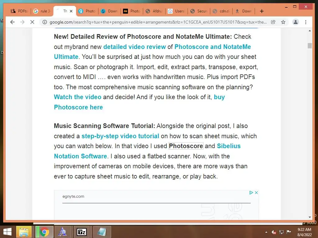Switch to the last Down tab
Screen dimensions: 318x238
click(243, 11)
